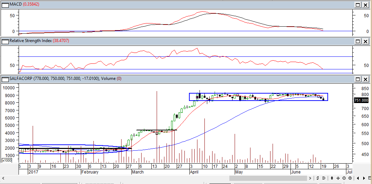
Task: Zoom out using the minus magnifier icon
Action: (x=344, y=178)
